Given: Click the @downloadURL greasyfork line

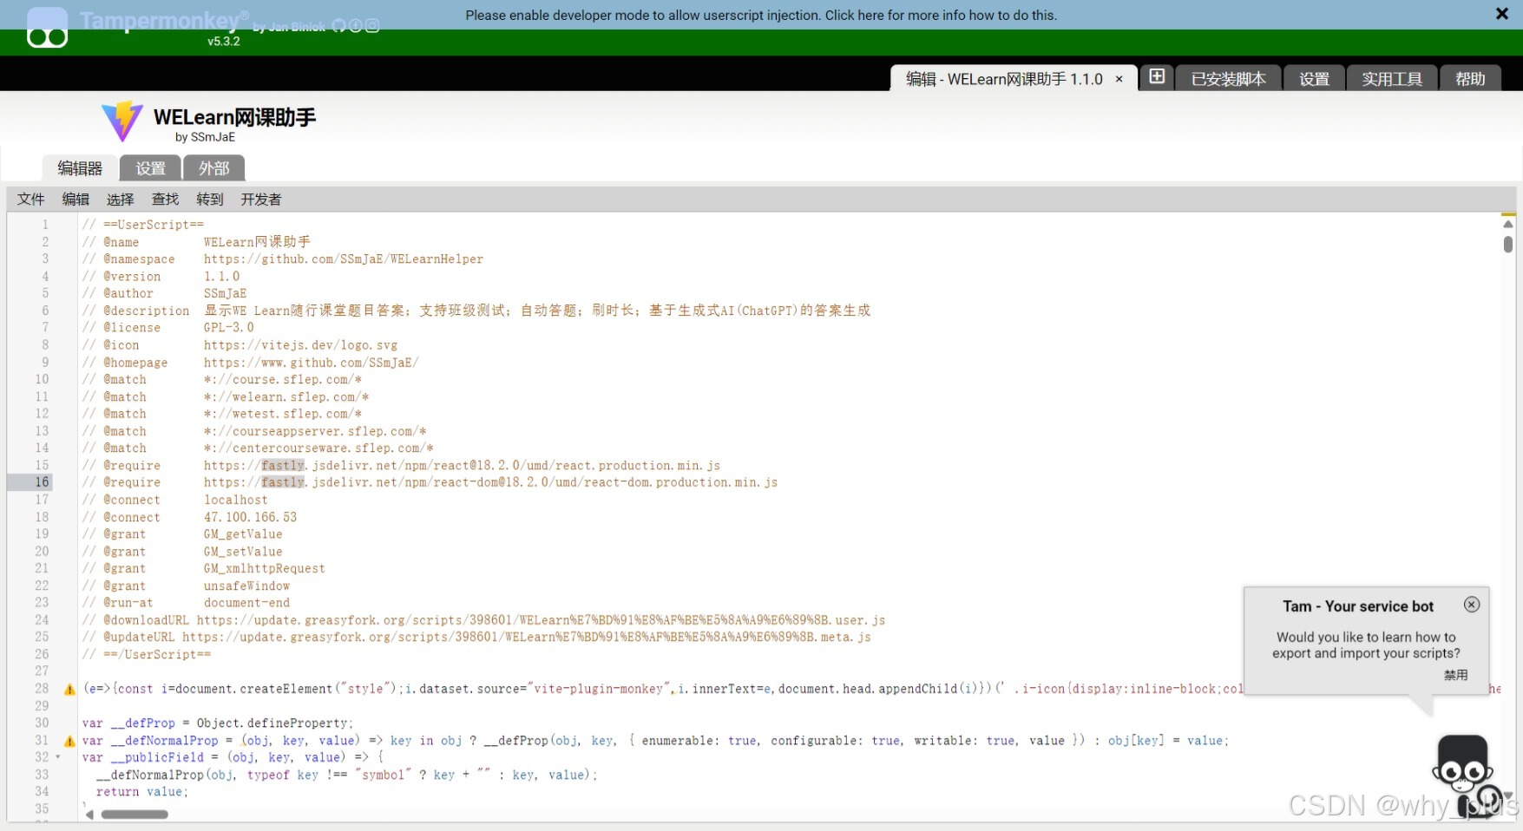Looking at the screenshot, I should (x=484, y=620).
